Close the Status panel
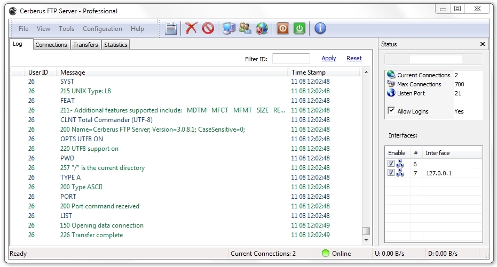The height and width of the screenshot is (267, 497). click(483, 44)
